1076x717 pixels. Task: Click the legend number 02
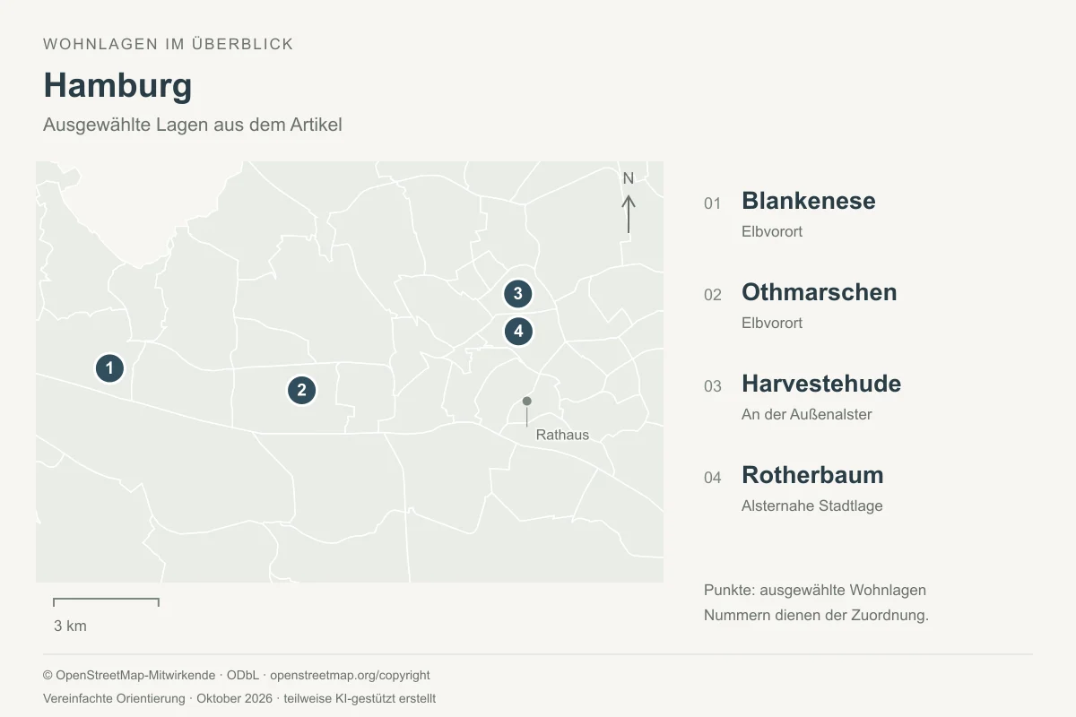click(x=713, y=295)
